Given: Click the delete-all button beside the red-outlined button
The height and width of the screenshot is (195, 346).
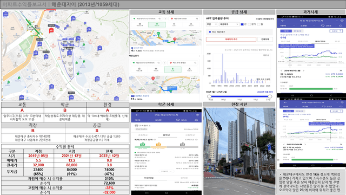Looking at the screenshot, I should (x=265, y=39).
